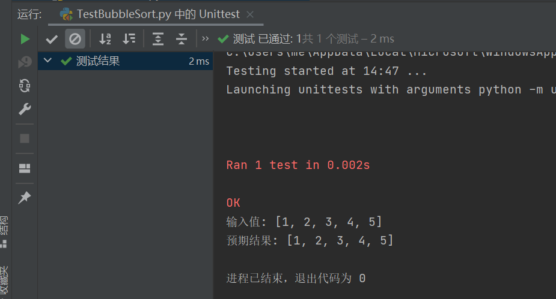Switch to TestBubbleSort.py Unittest tab
This screenshot has width=556, height=299.
150,14
